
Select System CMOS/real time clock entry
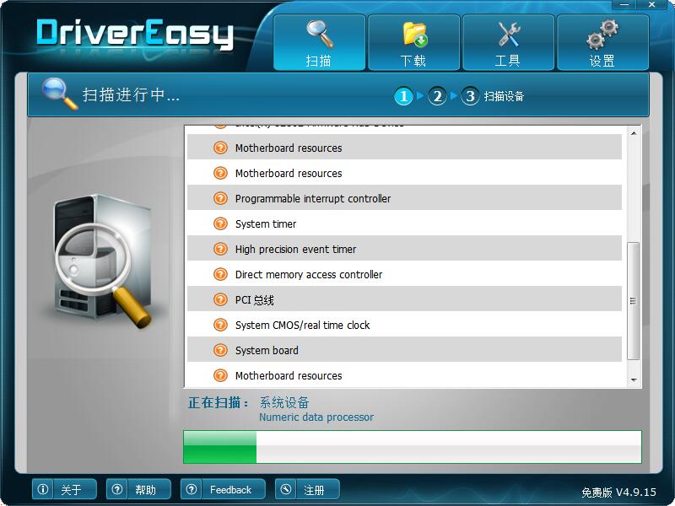pos(404,325)
